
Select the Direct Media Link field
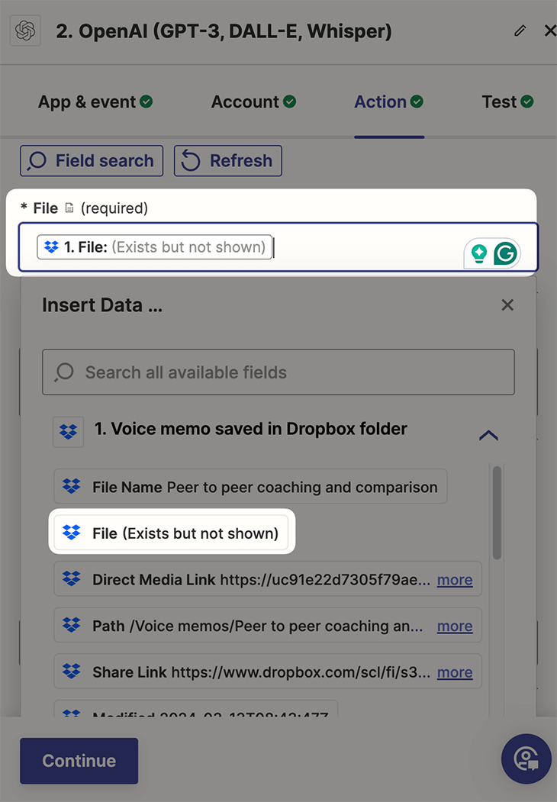tap(268, 579)
